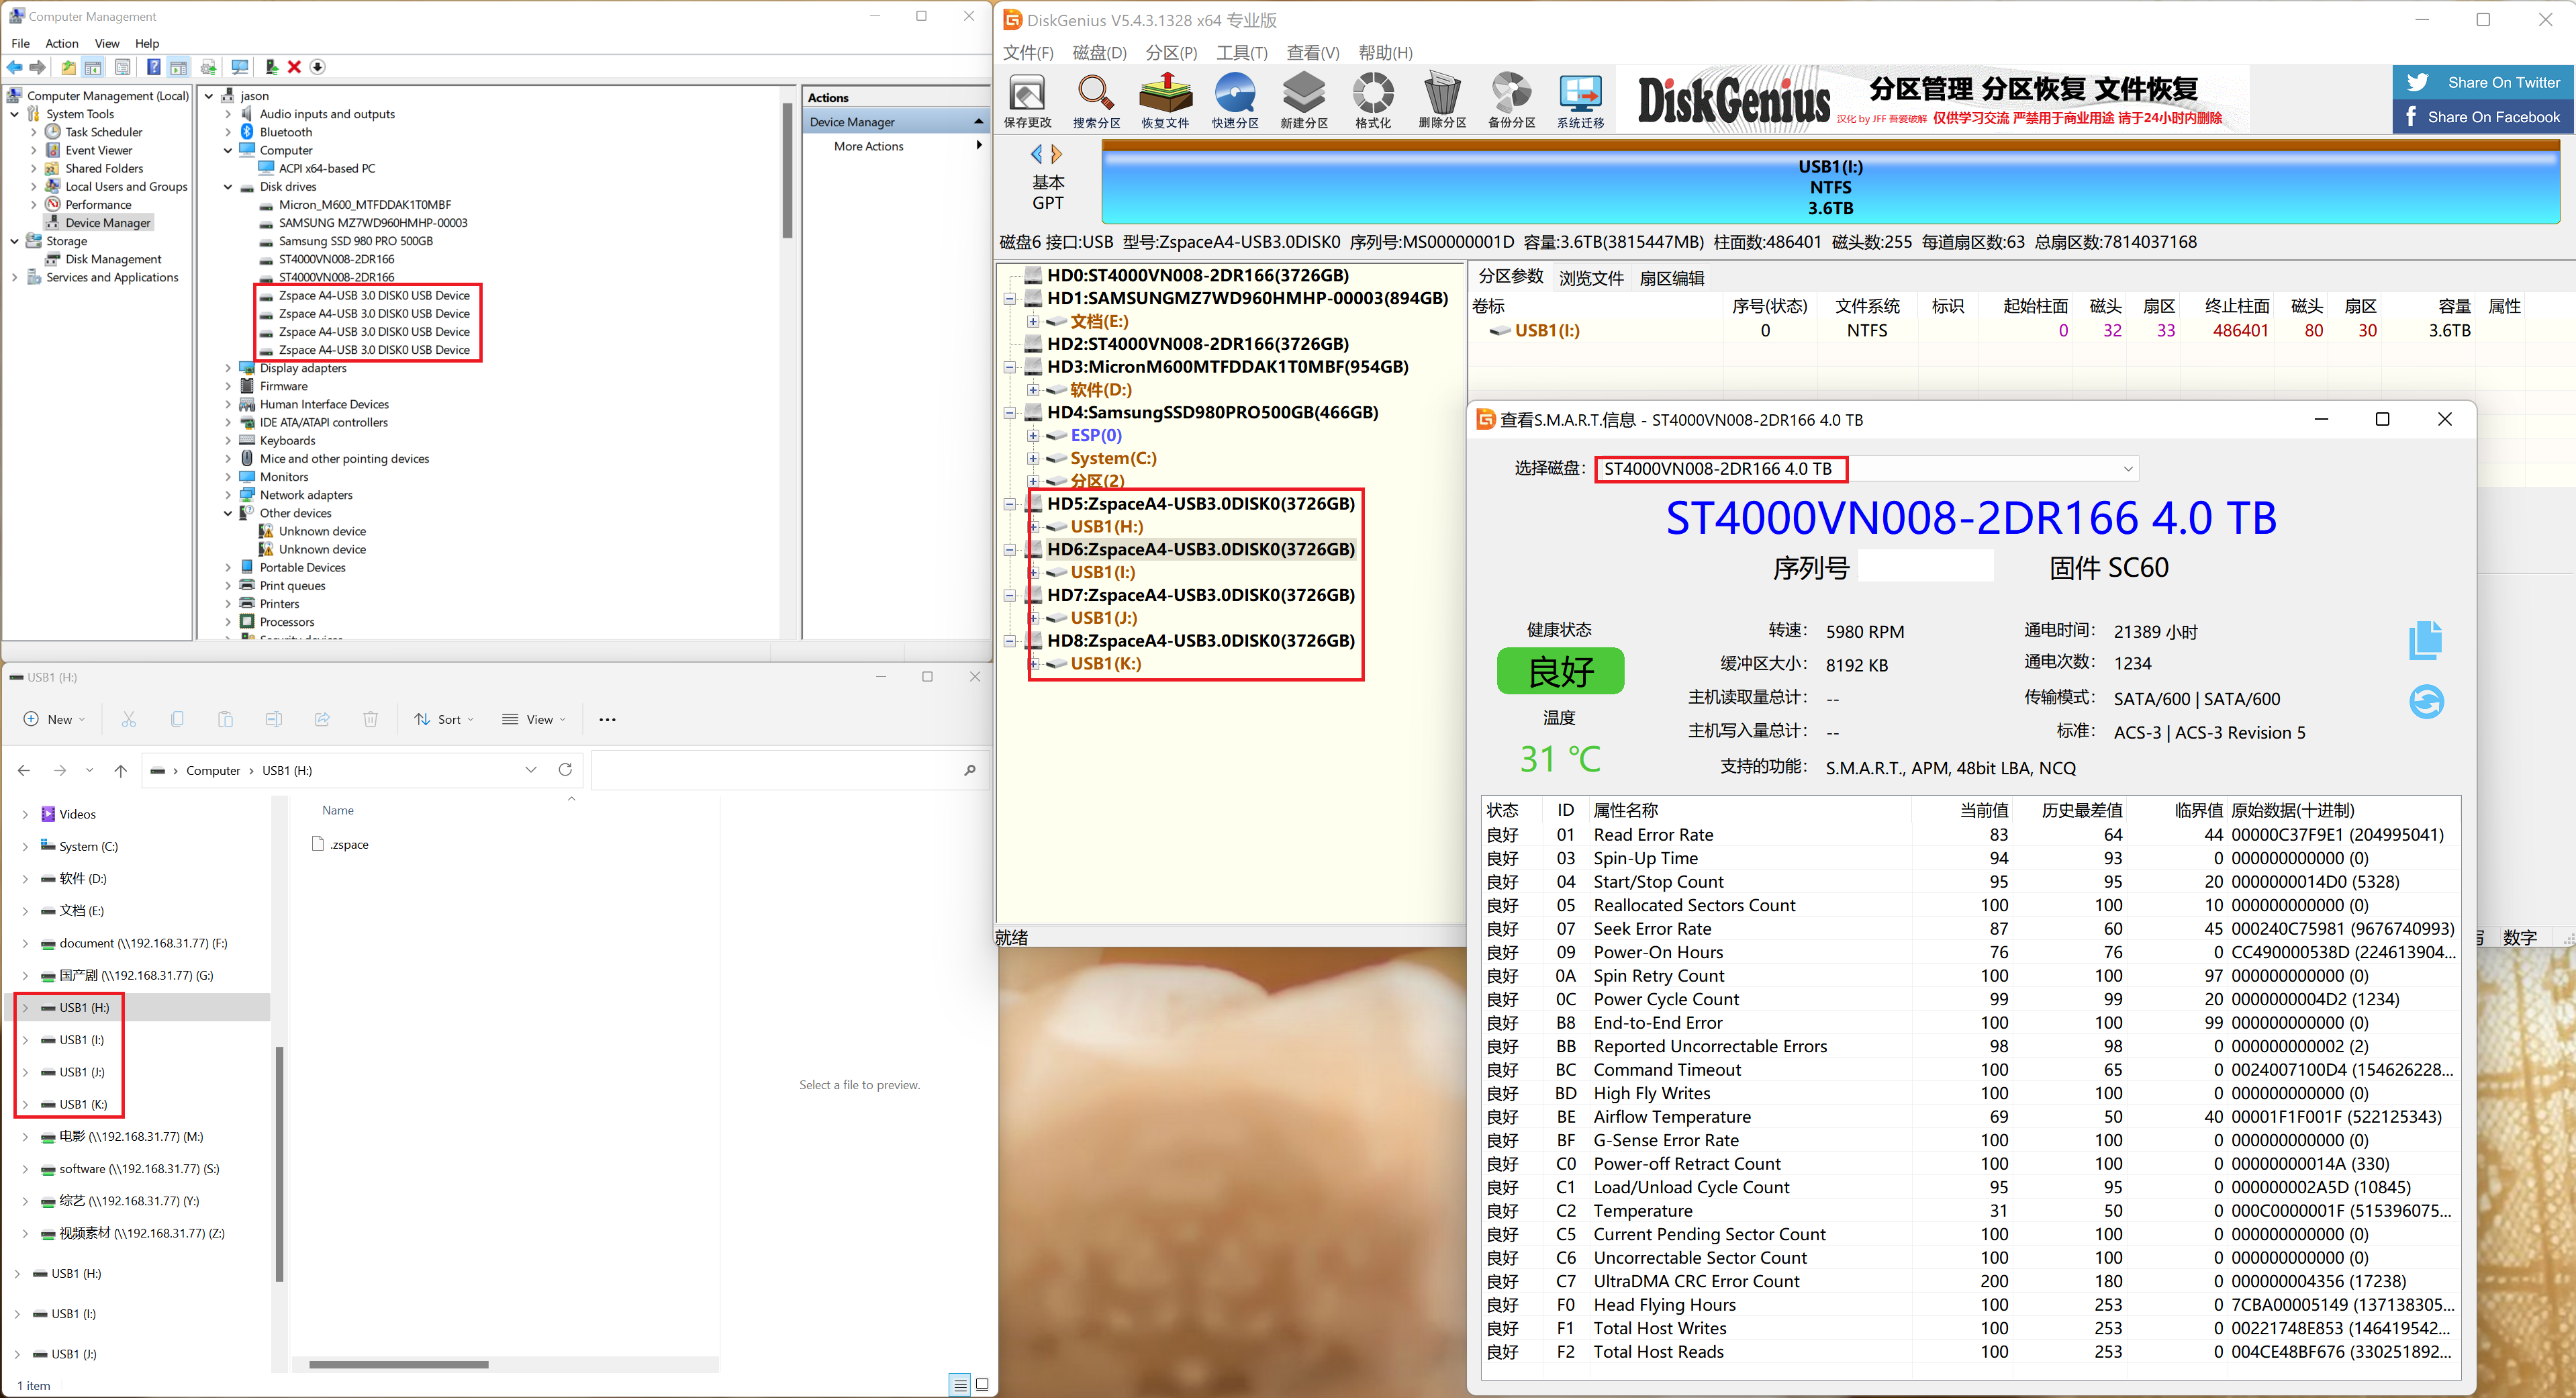Click the 良好 health status button
This screenshot has height=1398, width=2576.
pyautogui.click(x=1560, y=670)
